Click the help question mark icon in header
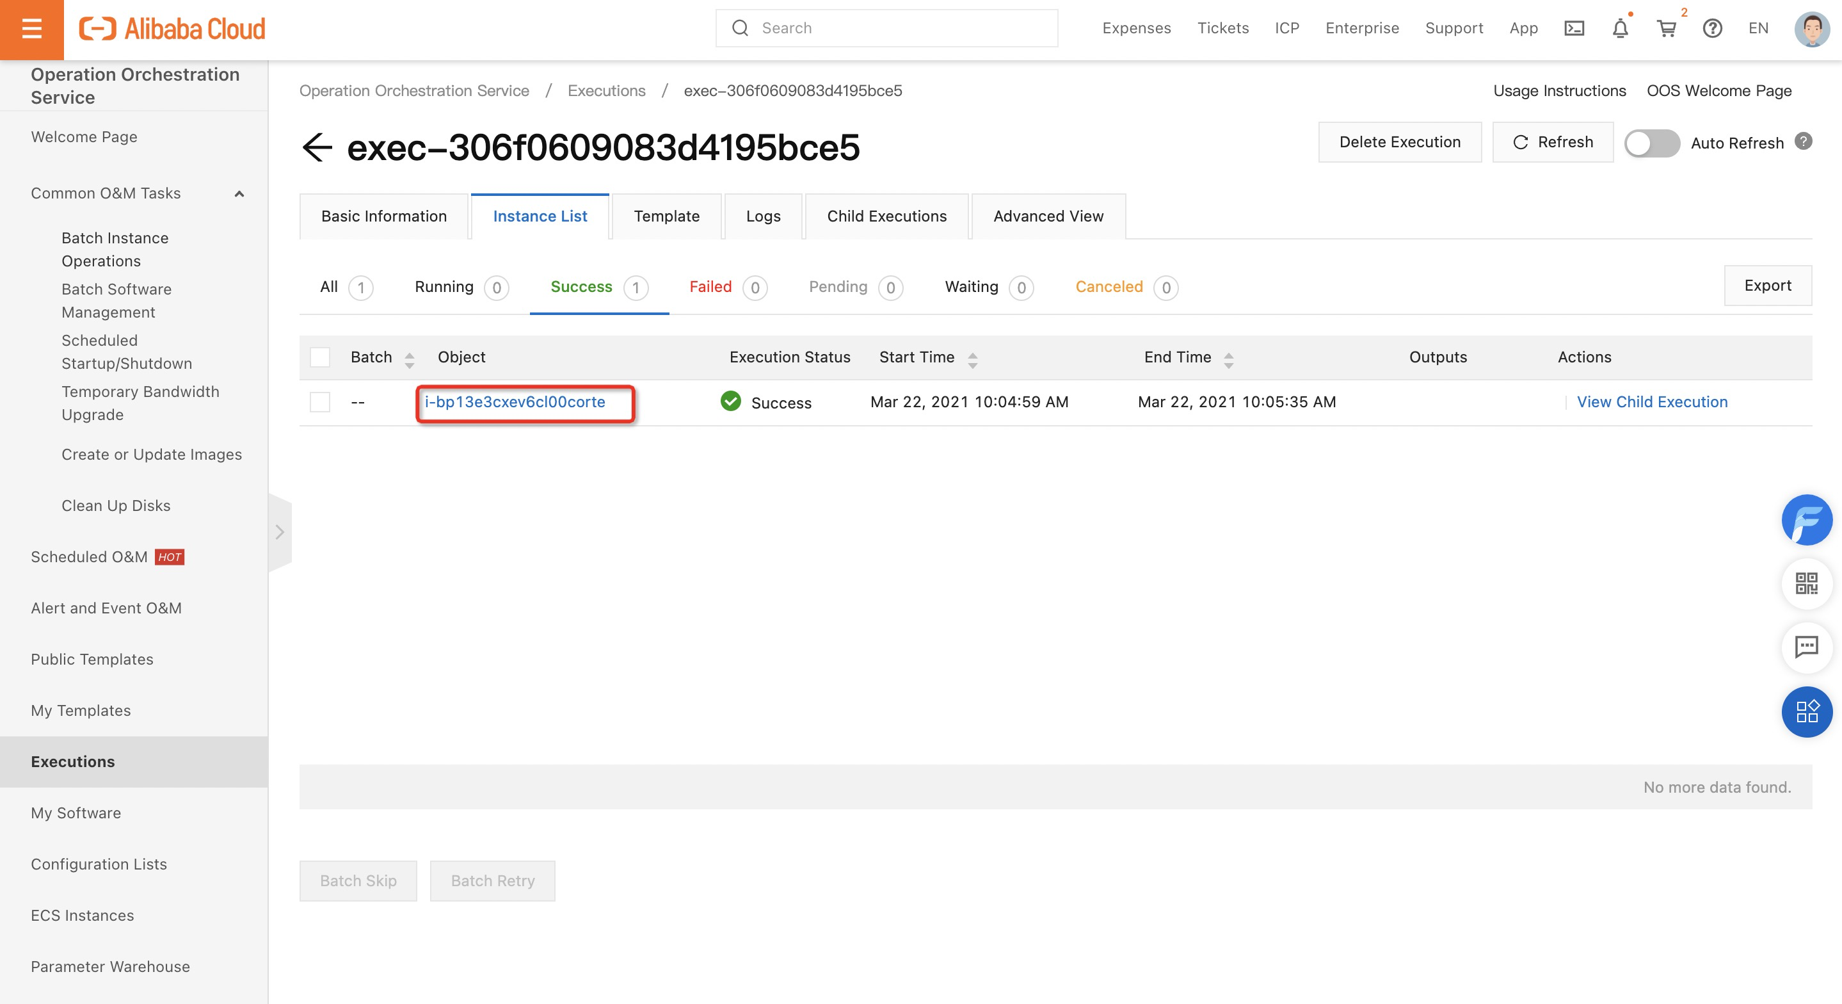Image resolution: width=1842 pixels, height=1004 pixels. coord(1712,29)
